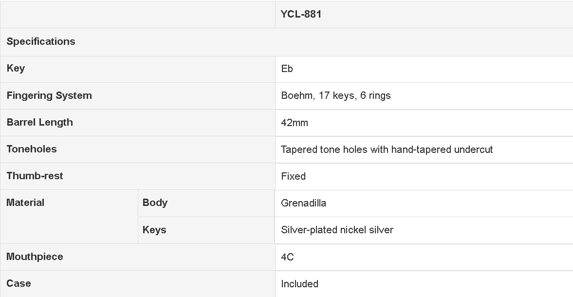Select the Grenadilla body material value

click(304, 203)
